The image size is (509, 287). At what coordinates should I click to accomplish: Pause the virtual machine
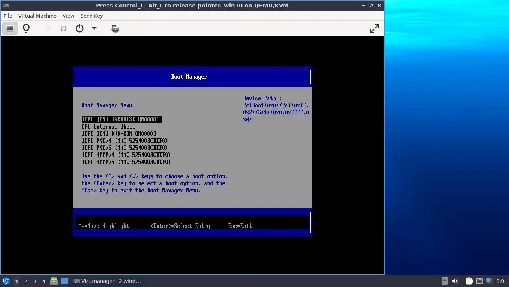coord(64,28)
